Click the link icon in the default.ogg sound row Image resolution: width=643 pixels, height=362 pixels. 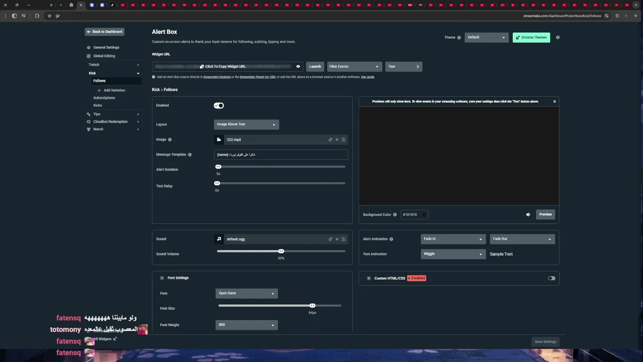coord(330,239)
